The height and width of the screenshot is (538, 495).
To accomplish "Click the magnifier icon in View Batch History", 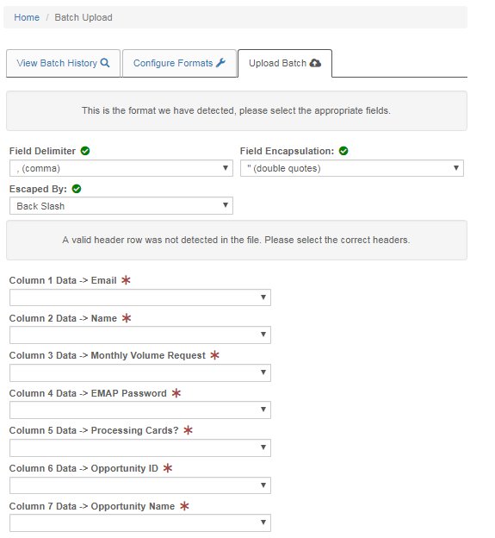I will (105, 63).
